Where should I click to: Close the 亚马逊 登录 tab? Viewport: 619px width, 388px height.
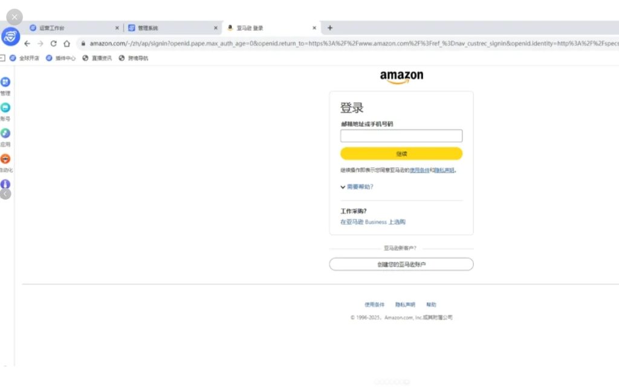(x=314, y=28)
